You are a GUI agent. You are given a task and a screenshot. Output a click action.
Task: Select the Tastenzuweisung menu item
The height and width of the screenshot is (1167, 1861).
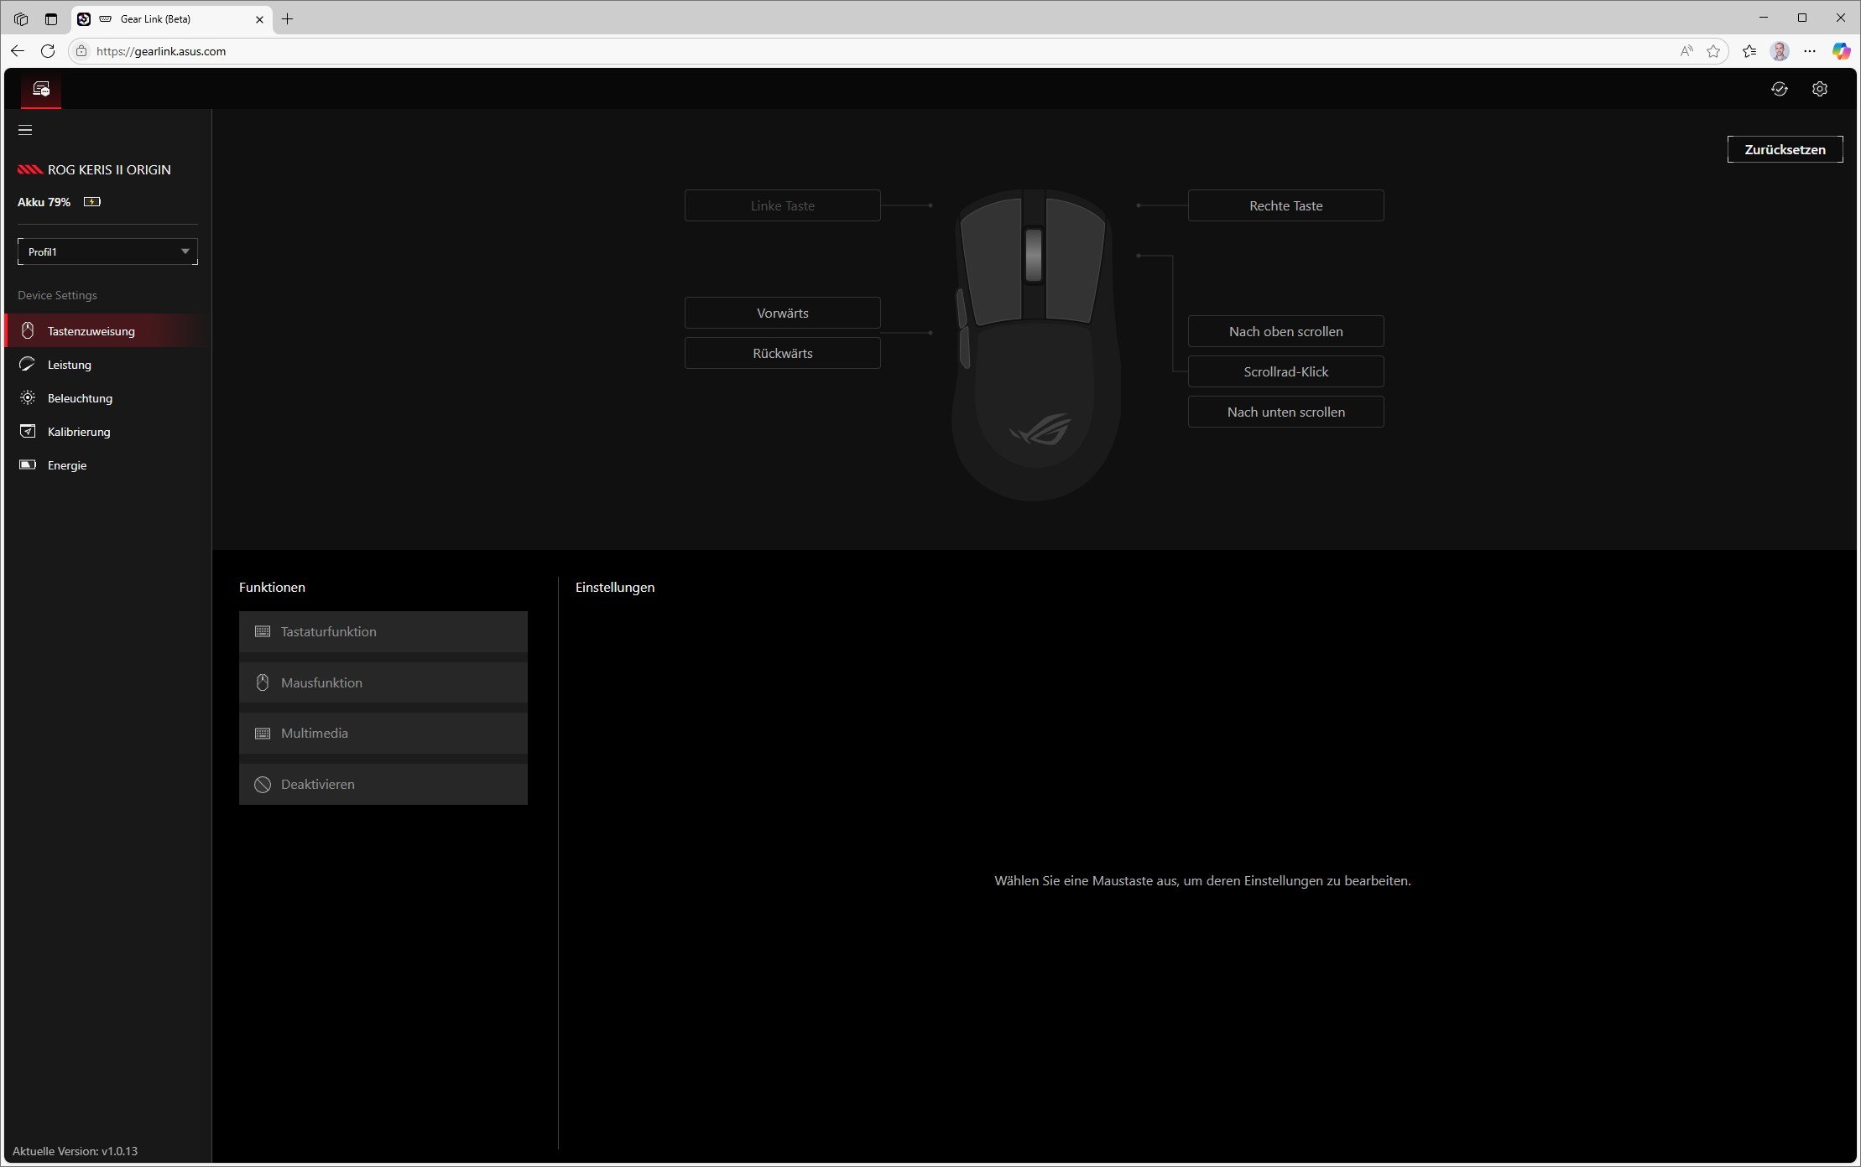click(x=91, y=331)
